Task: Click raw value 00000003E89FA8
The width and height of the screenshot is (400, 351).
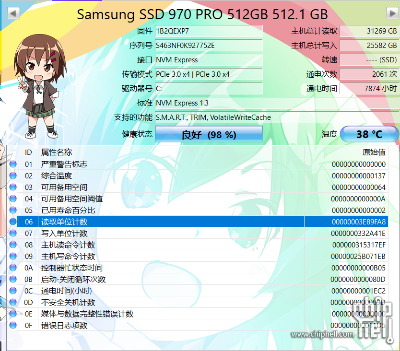Action: pyautogui.click(x=358, y=222)
